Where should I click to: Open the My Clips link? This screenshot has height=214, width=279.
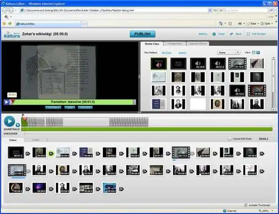coord(166,53)
